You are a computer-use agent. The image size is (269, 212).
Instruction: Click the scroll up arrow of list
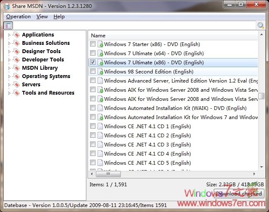262,35
